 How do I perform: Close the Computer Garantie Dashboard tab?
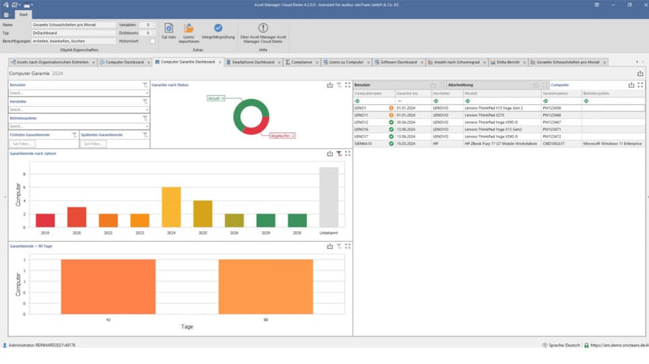click(x=219, y=62)
